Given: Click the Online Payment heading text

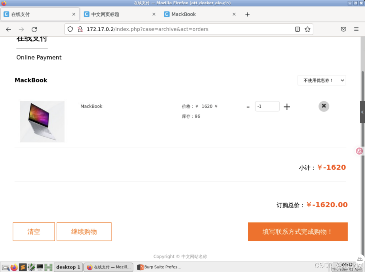Looking at the screenshot, I should (x=39, y=58).
